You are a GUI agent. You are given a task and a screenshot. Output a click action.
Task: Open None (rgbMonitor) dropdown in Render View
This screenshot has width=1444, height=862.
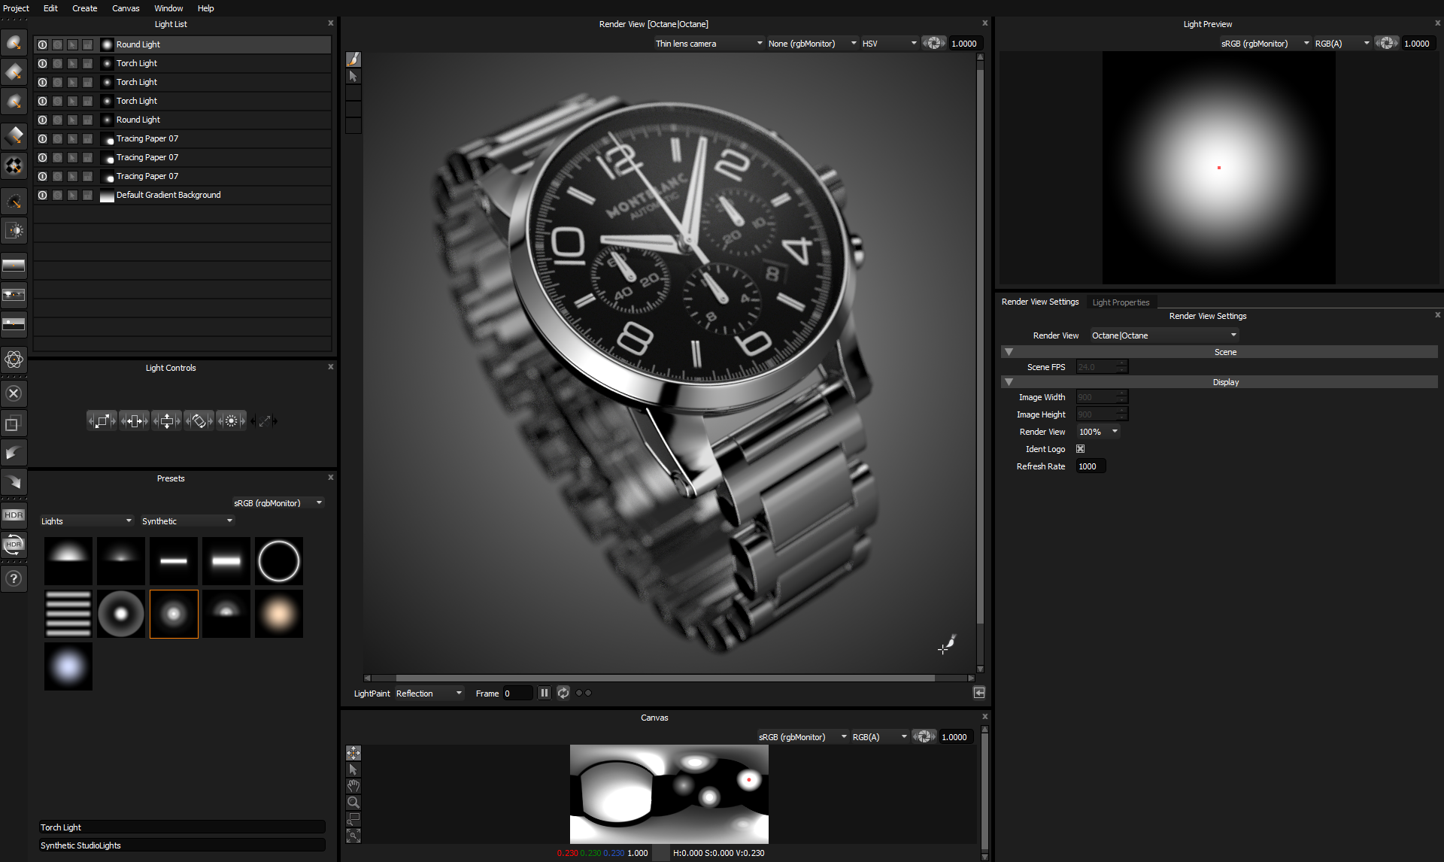click(812, 44)
